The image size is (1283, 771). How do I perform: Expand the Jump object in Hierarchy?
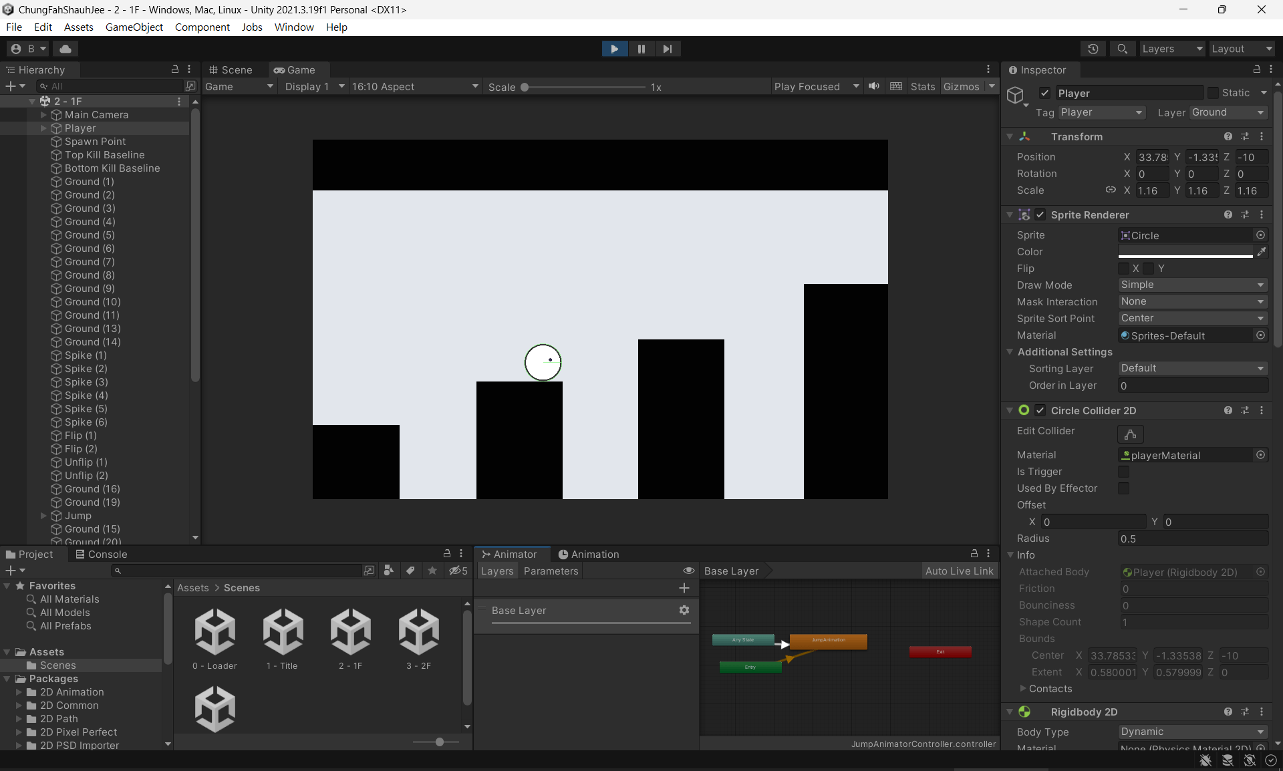tap(43, 516)
